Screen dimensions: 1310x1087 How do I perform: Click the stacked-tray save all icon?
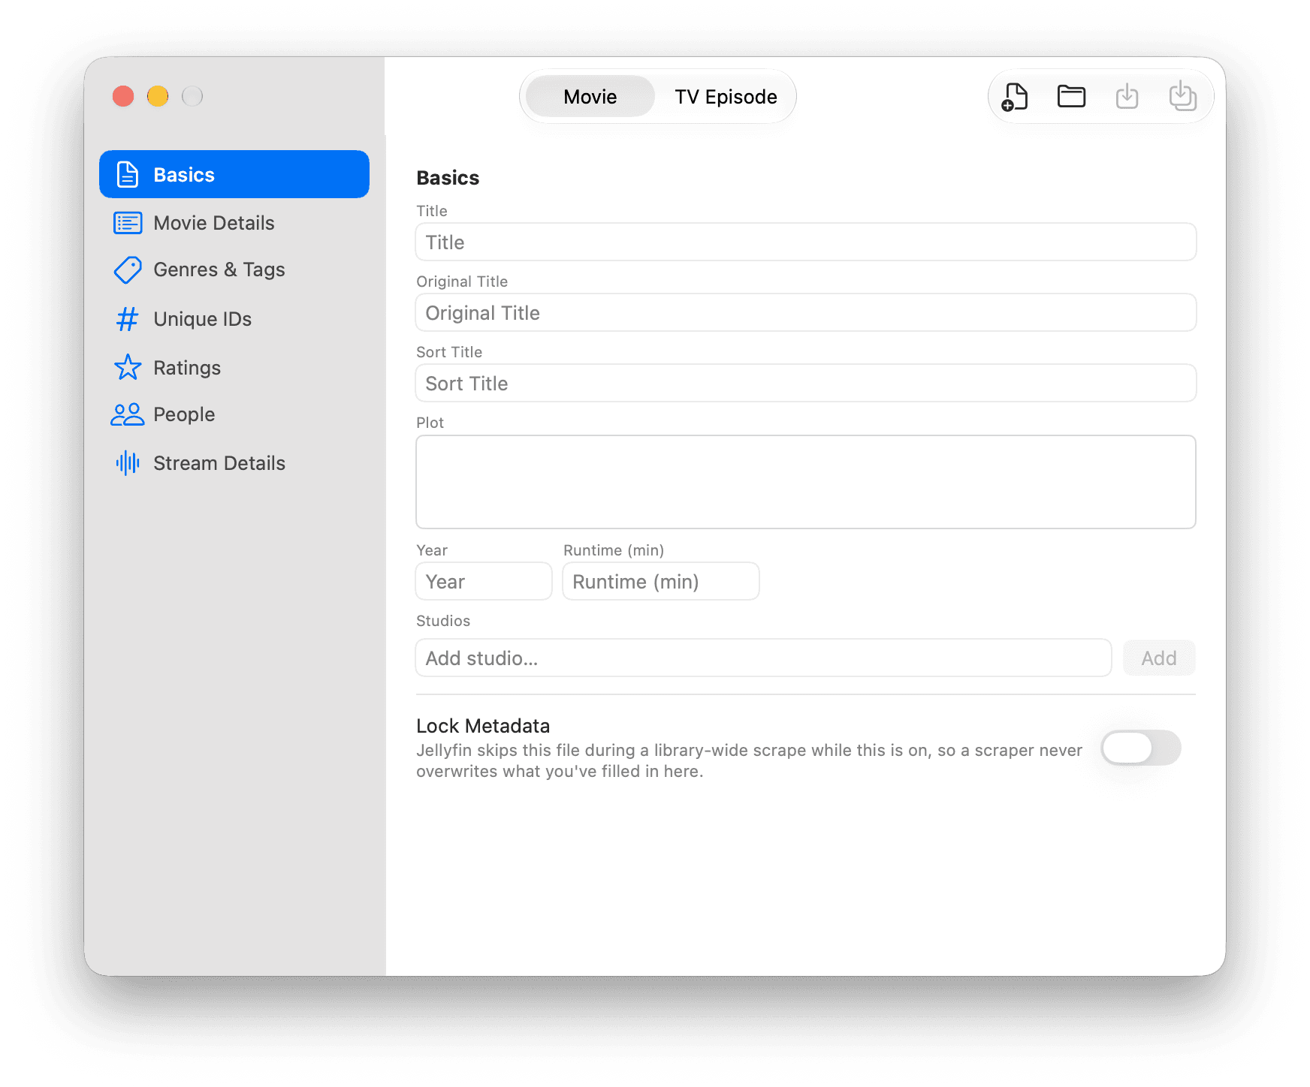click(x=1182, y=96)
